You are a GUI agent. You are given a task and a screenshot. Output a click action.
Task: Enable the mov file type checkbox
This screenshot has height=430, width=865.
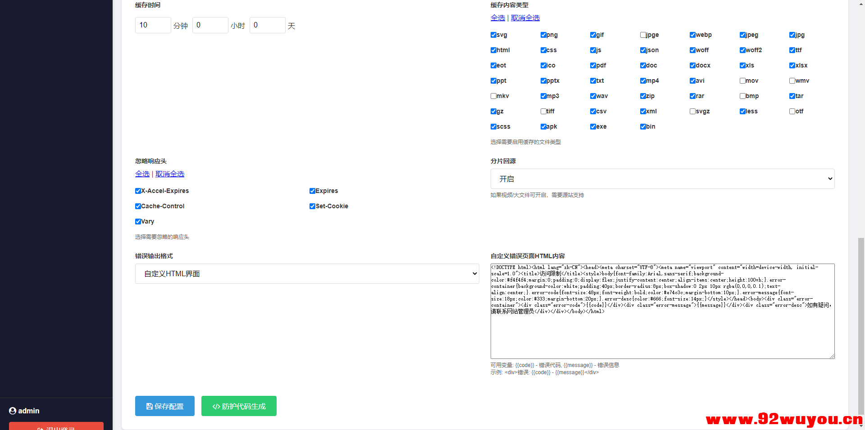tap(742, 81)
